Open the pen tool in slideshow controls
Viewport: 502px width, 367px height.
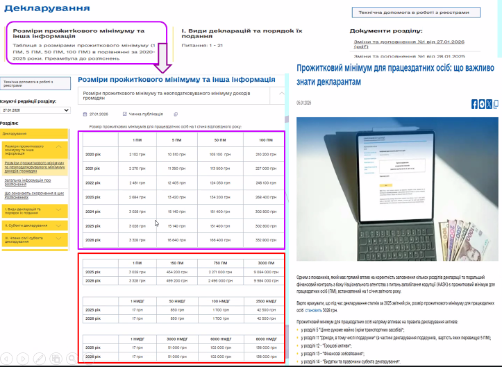pos(38,360)
